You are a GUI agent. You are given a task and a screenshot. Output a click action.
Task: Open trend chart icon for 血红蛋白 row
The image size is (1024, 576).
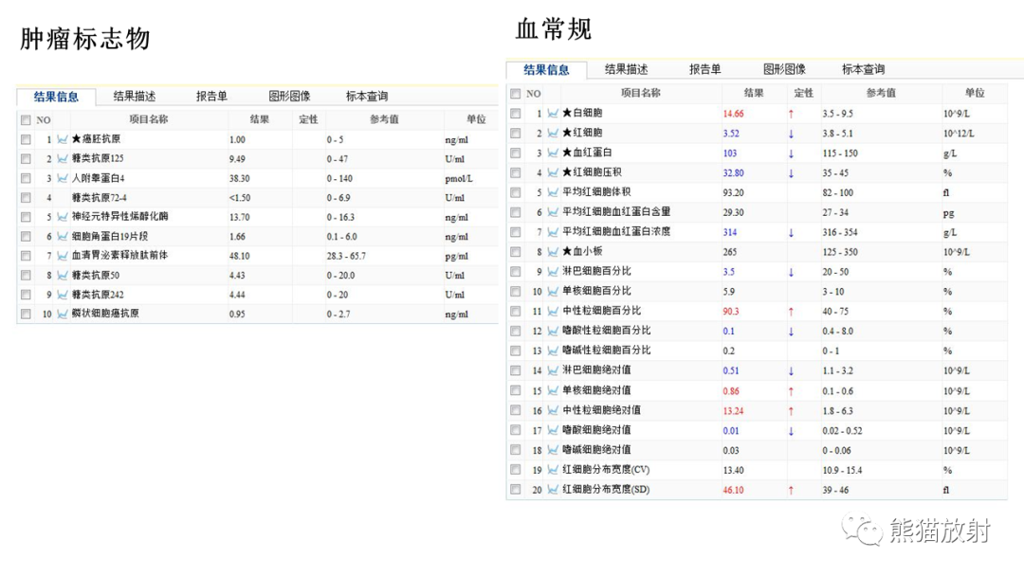coord(553,153)
